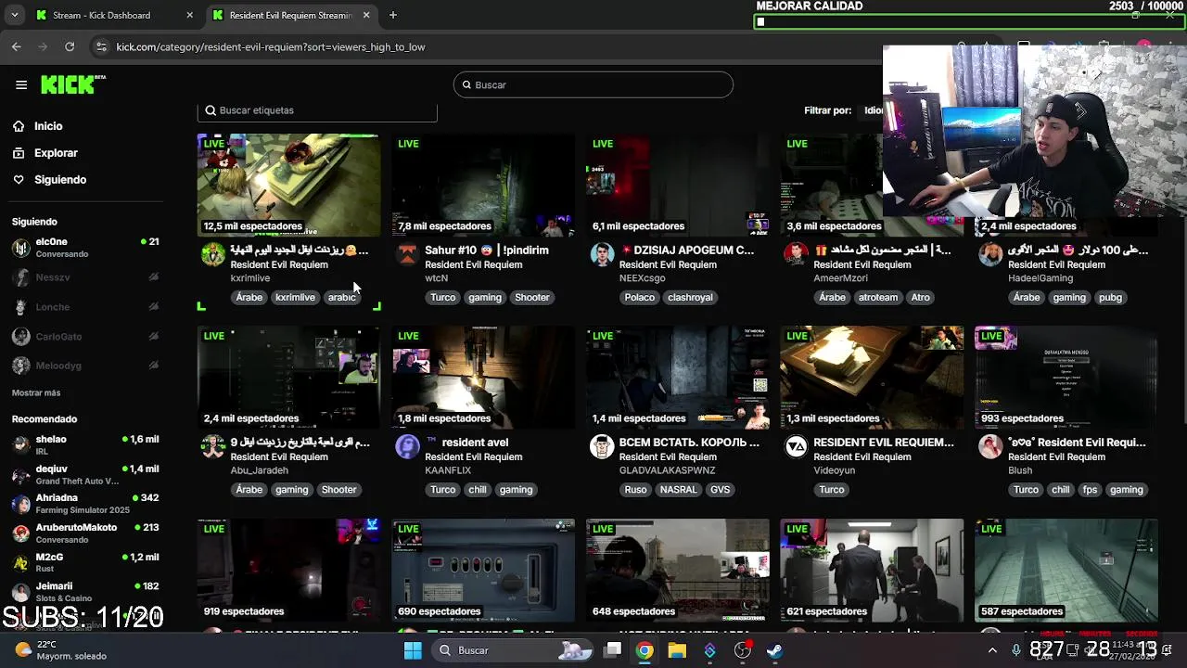Open KAANFLIX stream thumbnail with 1,8 mil espectadores
The image size is (1187, 668).
[483, 378]
